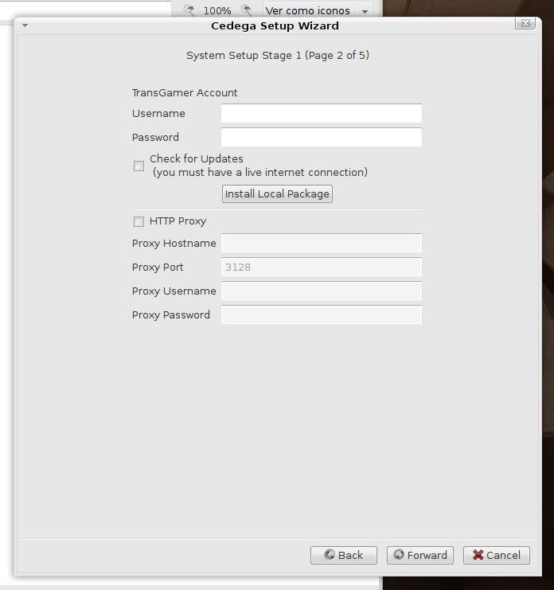Click the Install Local Package button
The width and height of the screenshot is (554, 590).
(x=277, y=193)
